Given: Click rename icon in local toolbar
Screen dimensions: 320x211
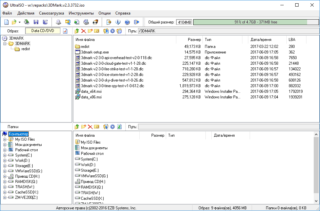Looking at the screenshot, I should coord(96,127).
